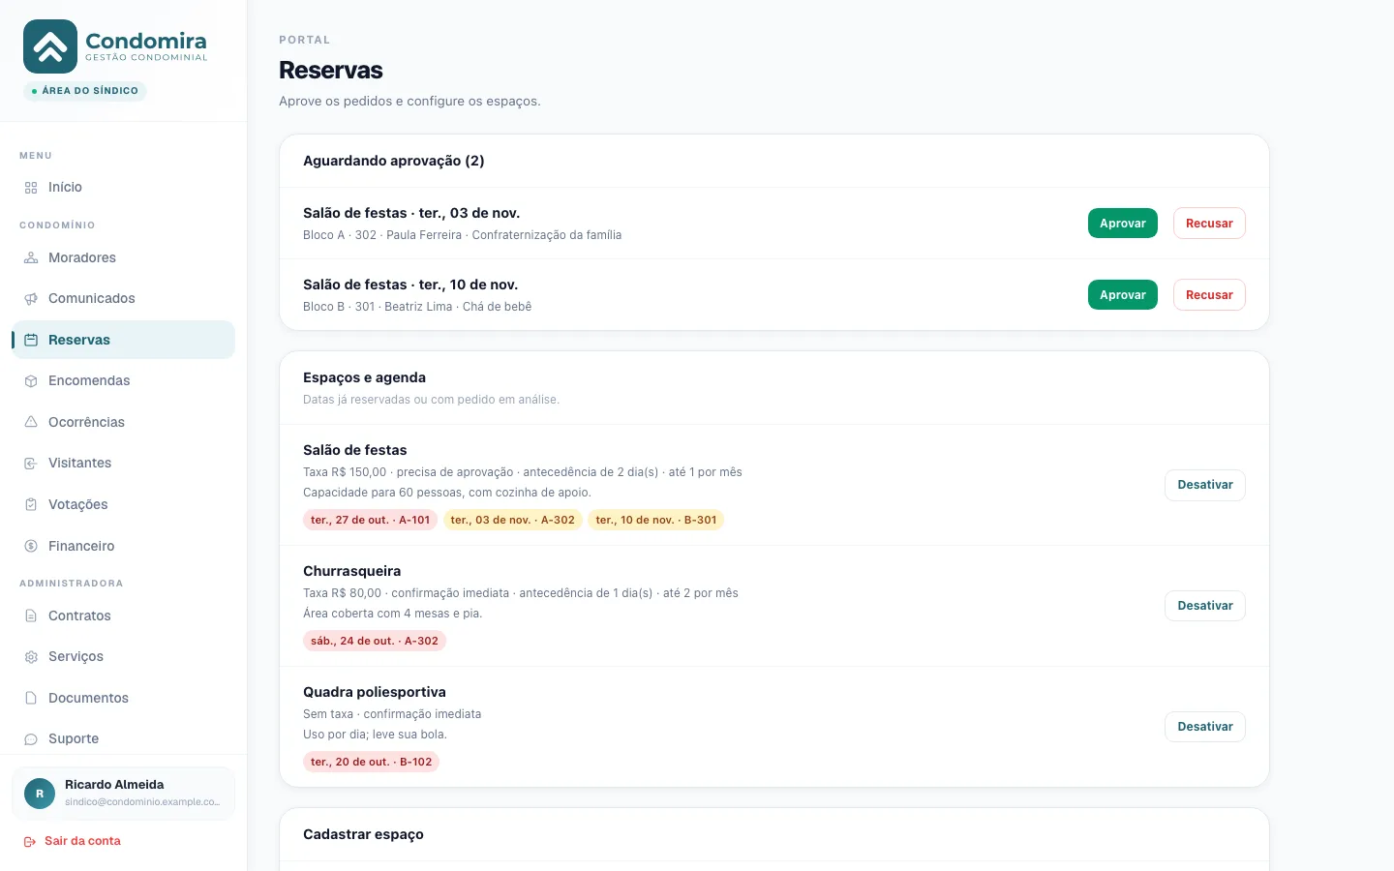Click the 'ter., 27 de out. · A-101' tag

click(370, 520)
